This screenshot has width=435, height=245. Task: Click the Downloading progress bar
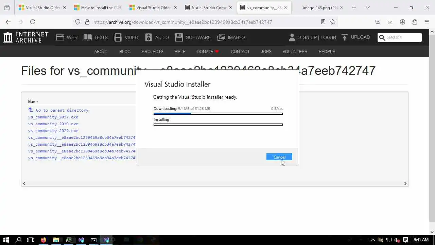click(218, 114)
